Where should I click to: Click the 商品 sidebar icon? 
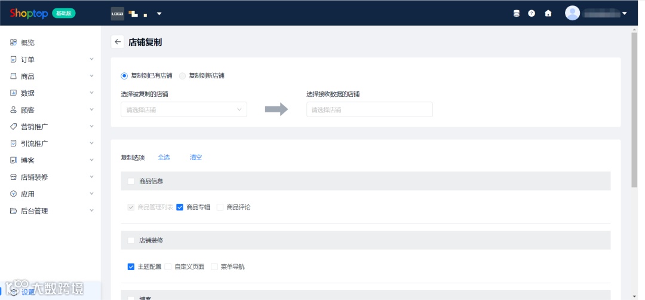(14, 76)
